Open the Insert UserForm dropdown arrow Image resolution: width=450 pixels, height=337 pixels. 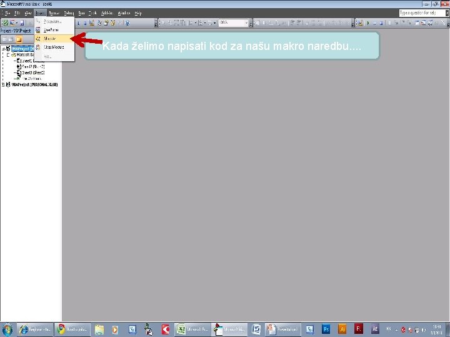(17, 22)
